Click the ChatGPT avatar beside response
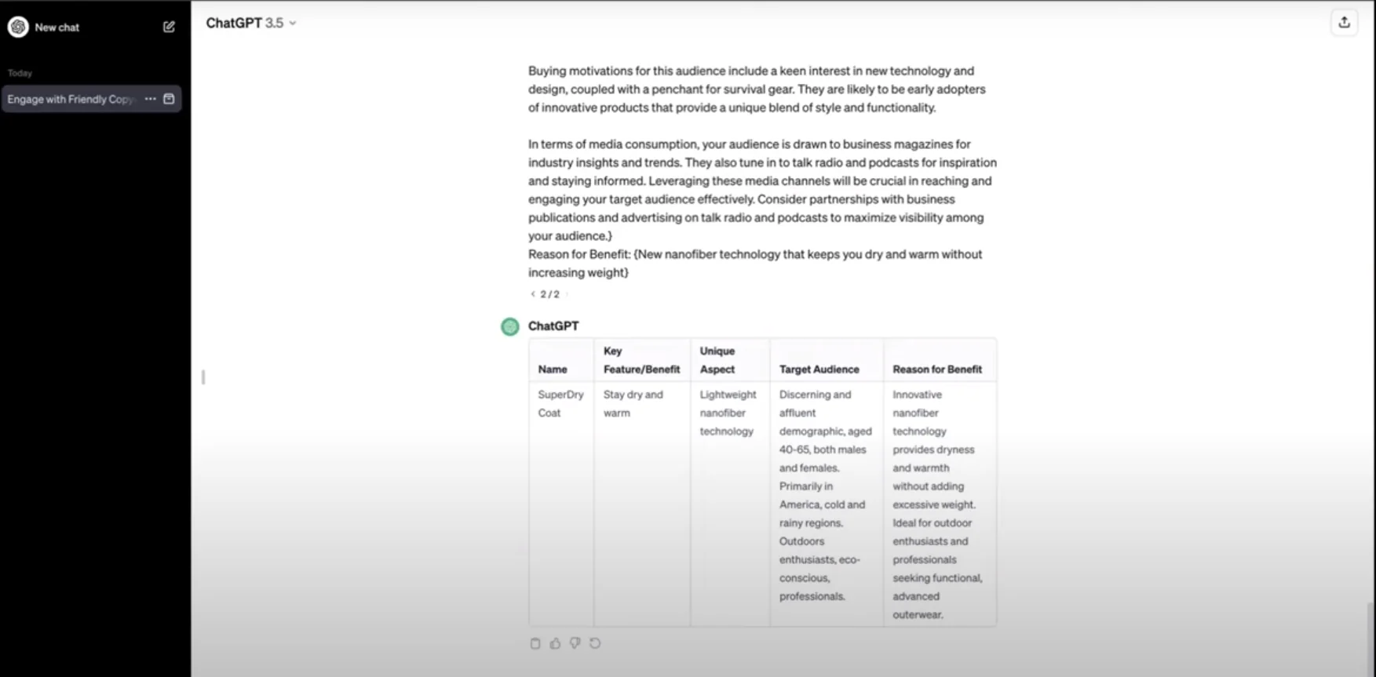Screen dimensions: 1376x677 (510, 326)
